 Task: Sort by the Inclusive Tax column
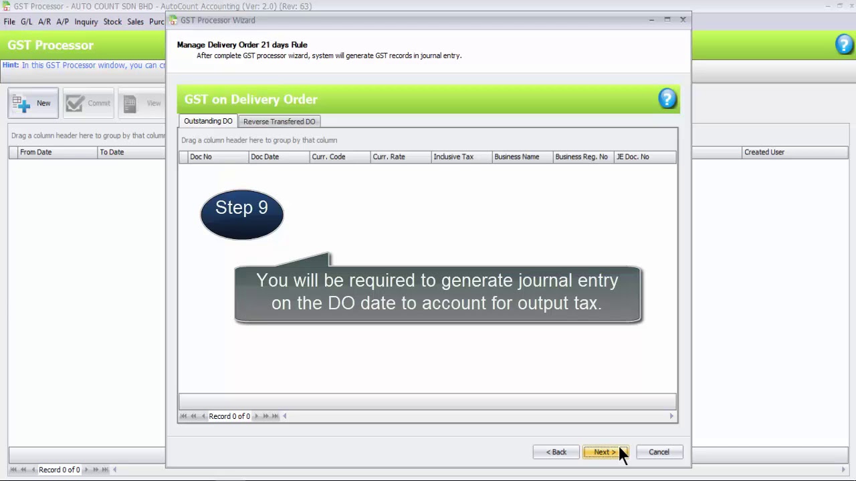(461, 156)
